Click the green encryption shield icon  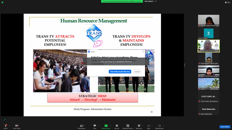(x=3, y=3)
